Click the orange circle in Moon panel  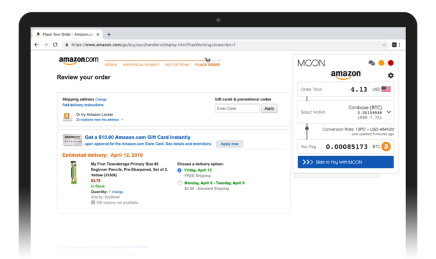pos(381,63)
